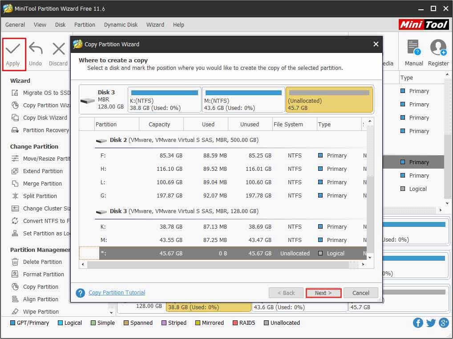Click wizard list scroll down arrow
Image resolution: width=453 pixels, height=339 pixels.
(370, 257)
